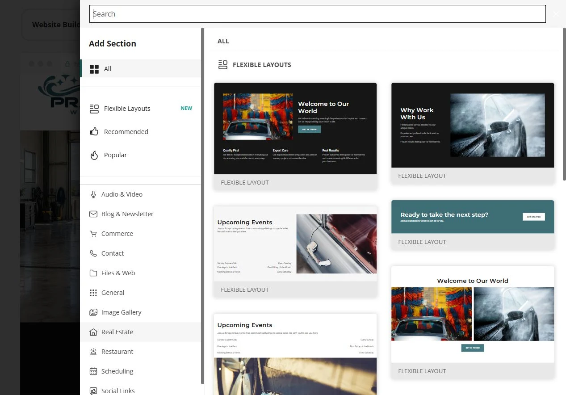Select Upcoming Events layout with door handle image

[x=295, y=252]
